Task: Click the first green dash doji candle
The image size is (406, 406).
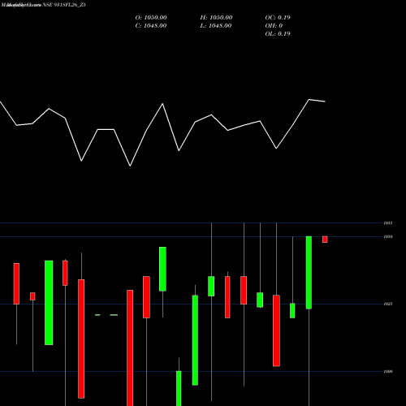Action: coord(97,315)
